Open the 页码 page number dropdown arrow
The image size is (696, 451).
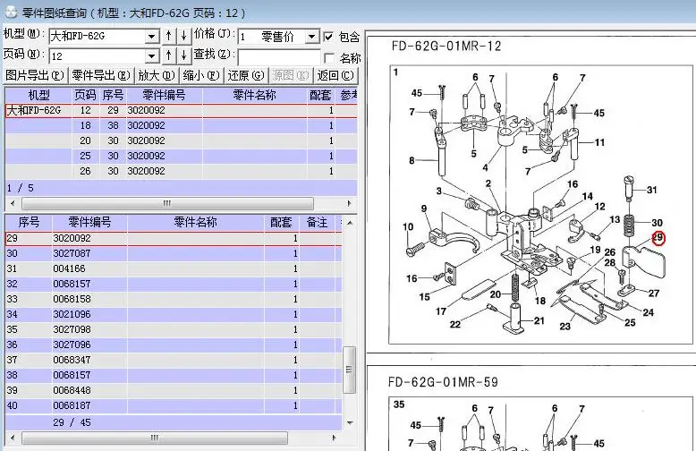pyautogui.click(x=152, y=56)
